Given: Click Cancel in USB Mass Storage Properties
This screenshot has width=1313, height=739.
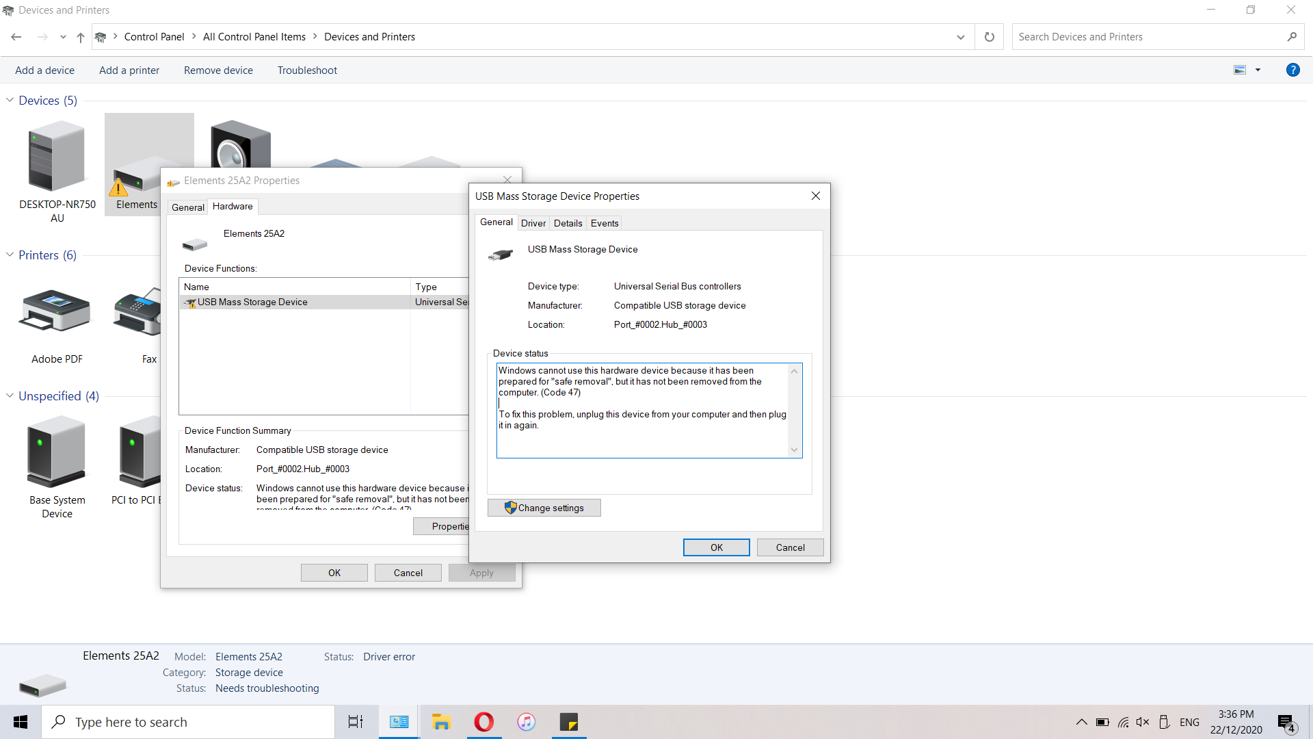Looking at the screenshot, I should (790, 547).
